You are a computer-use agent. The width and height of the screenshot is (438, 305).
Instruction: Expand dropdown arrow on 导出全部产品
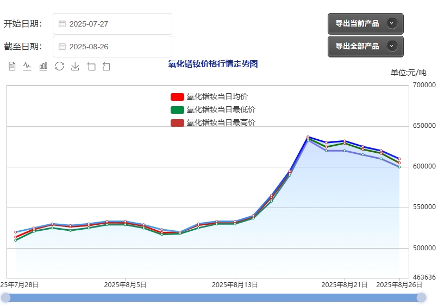click(x=392, y=46)
